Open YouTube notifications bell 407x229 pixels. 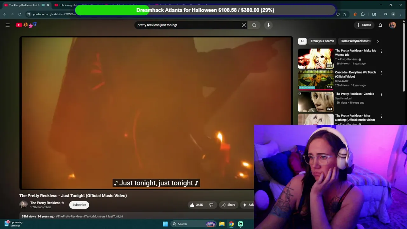point(380,25)
